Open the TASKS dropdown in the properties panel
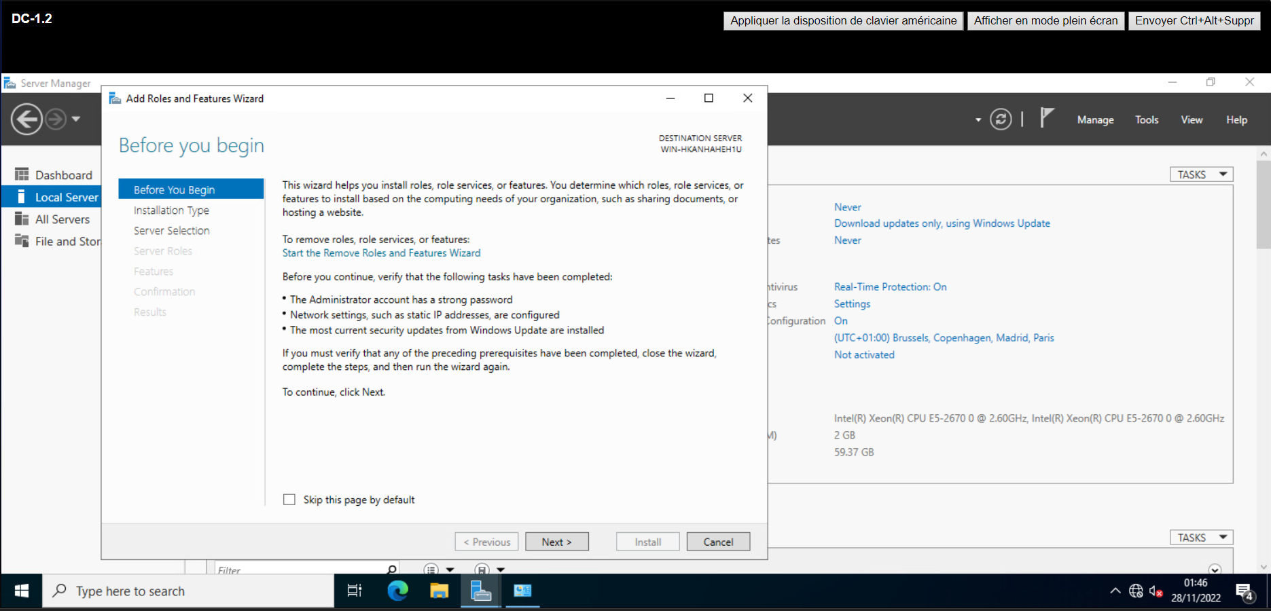The image size is (1271, 611). (1201, 174)
